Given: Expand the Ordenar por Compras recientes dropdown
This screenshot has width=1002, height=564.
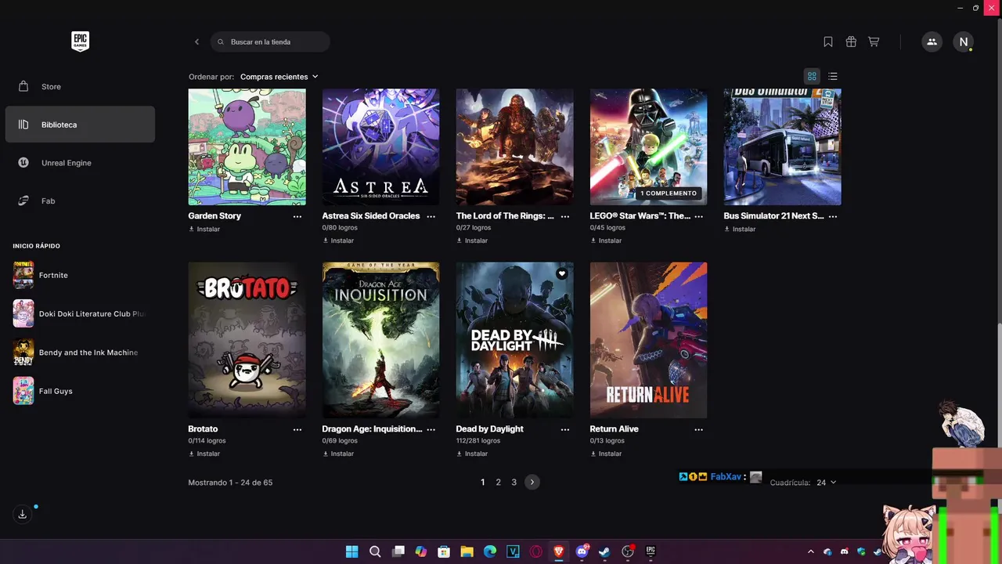Looking at the screenshot, I should (x=279, y=77).
